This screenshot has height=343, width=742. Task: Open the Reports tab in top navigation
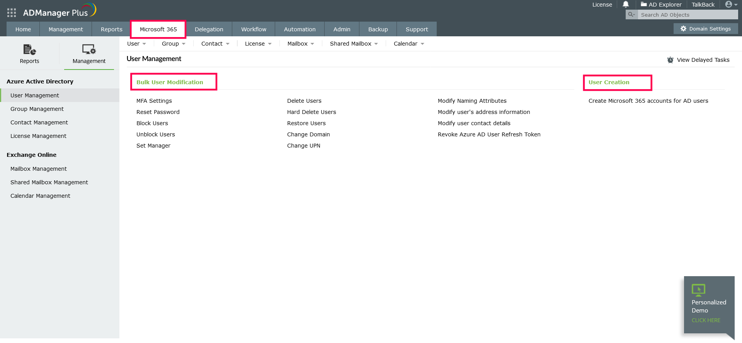(111, 29)
